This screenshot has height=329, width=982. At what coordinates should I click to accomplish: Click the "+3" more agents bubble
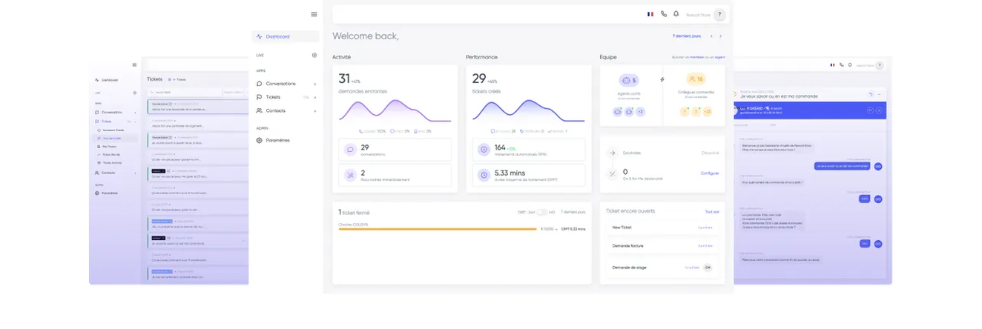[x=640, y=111]
